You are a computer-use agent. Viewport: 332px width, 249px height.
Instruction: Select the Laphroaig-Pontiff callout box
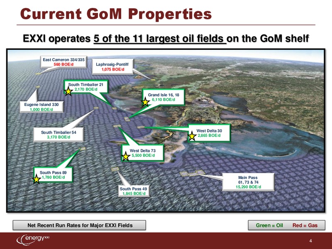(x=112, y=67)
